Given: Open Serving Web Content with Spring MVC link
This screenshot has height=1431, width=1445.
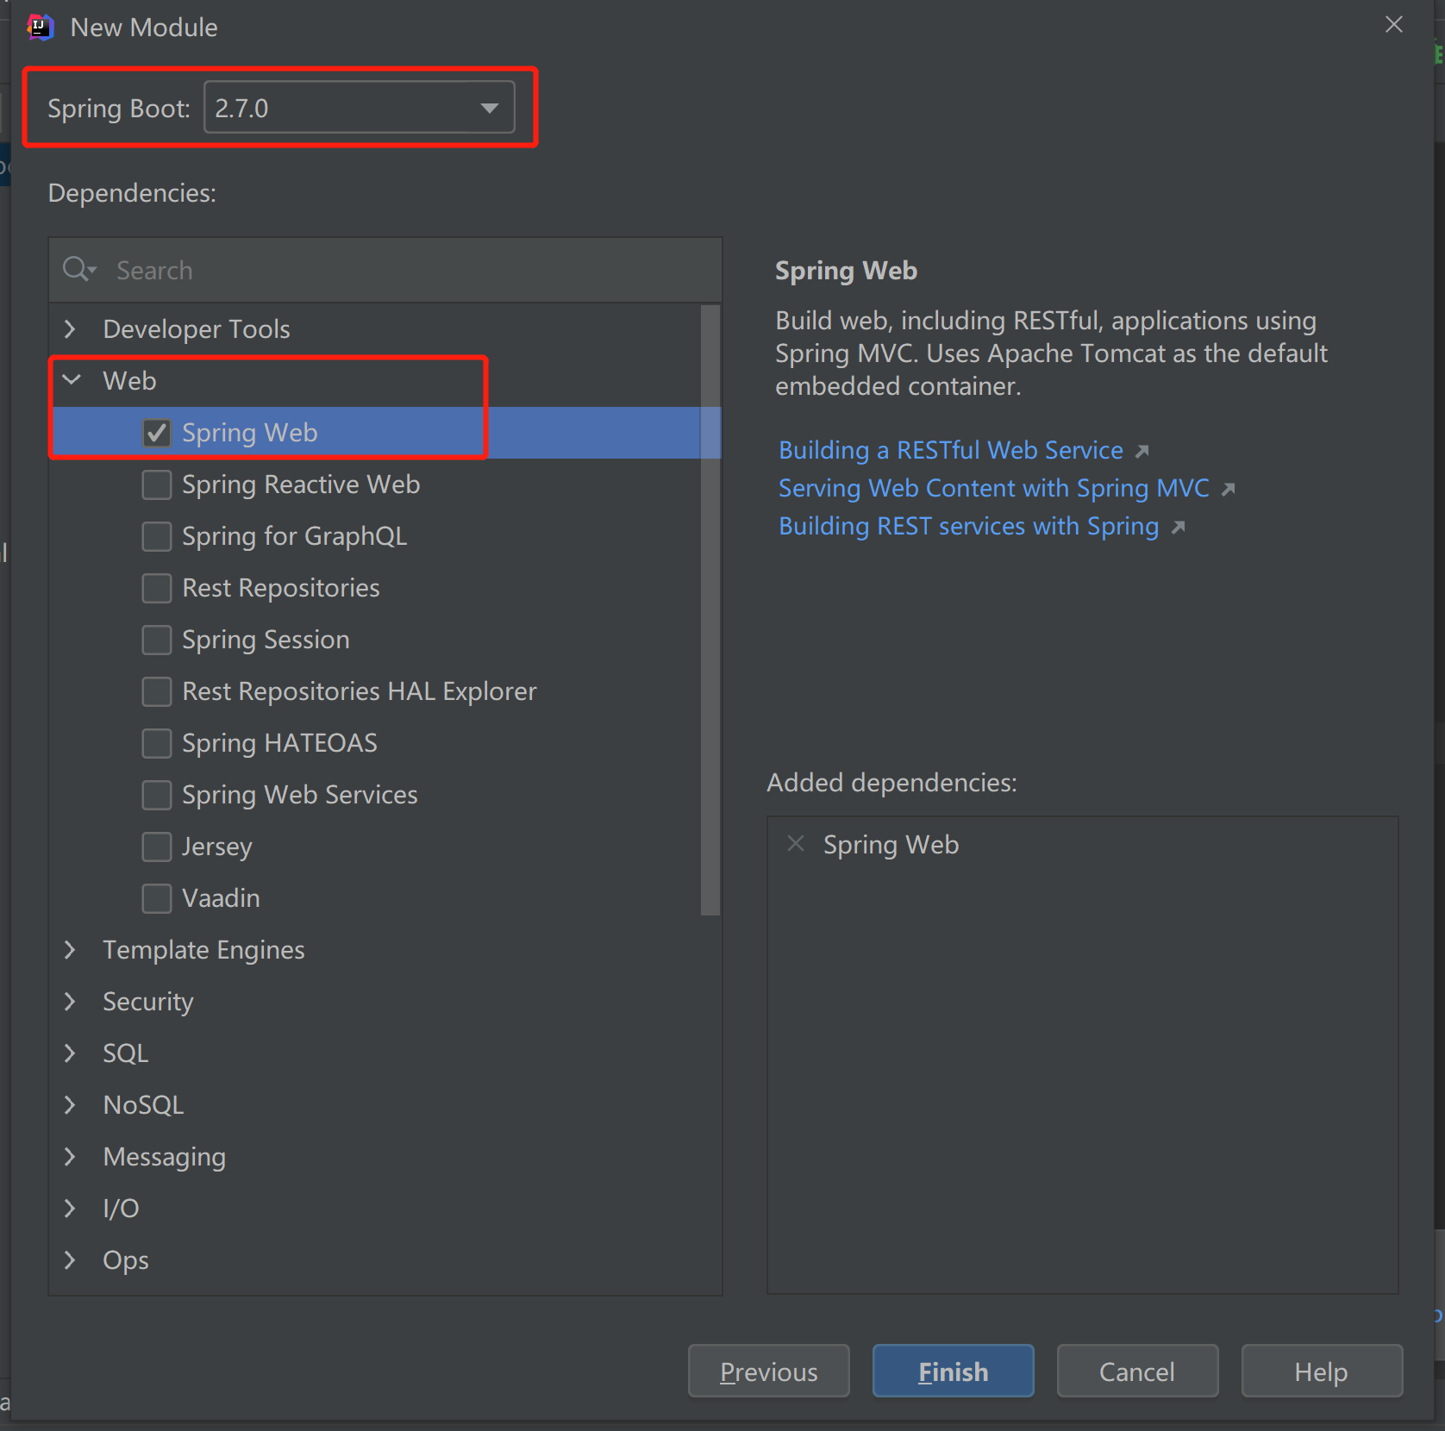Looking at the screenshot, I should click(994, 488).
